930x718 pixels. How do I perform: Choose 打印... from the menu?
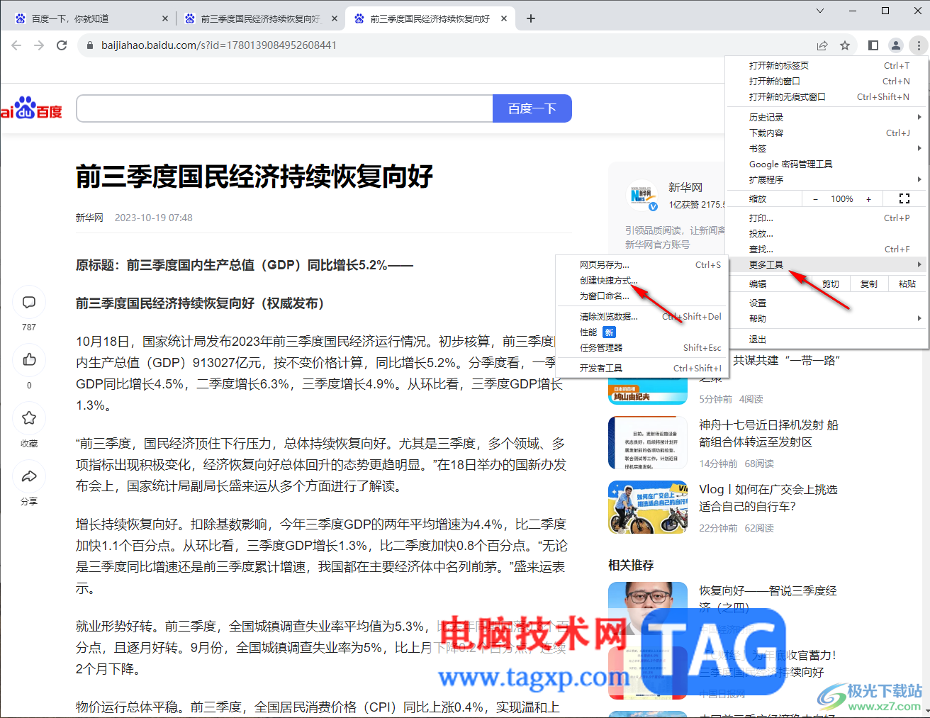(x=827, y=218)
